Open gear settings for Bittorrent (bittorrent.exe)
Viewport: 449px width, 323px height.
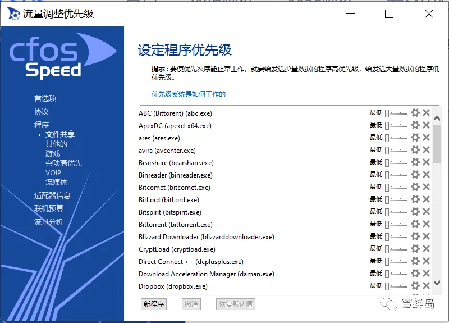[415, 224]
